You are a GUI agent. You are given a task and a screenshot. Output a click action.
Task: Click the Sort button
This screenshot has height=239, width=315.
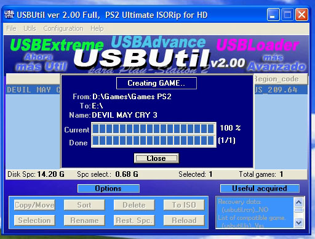84,205
